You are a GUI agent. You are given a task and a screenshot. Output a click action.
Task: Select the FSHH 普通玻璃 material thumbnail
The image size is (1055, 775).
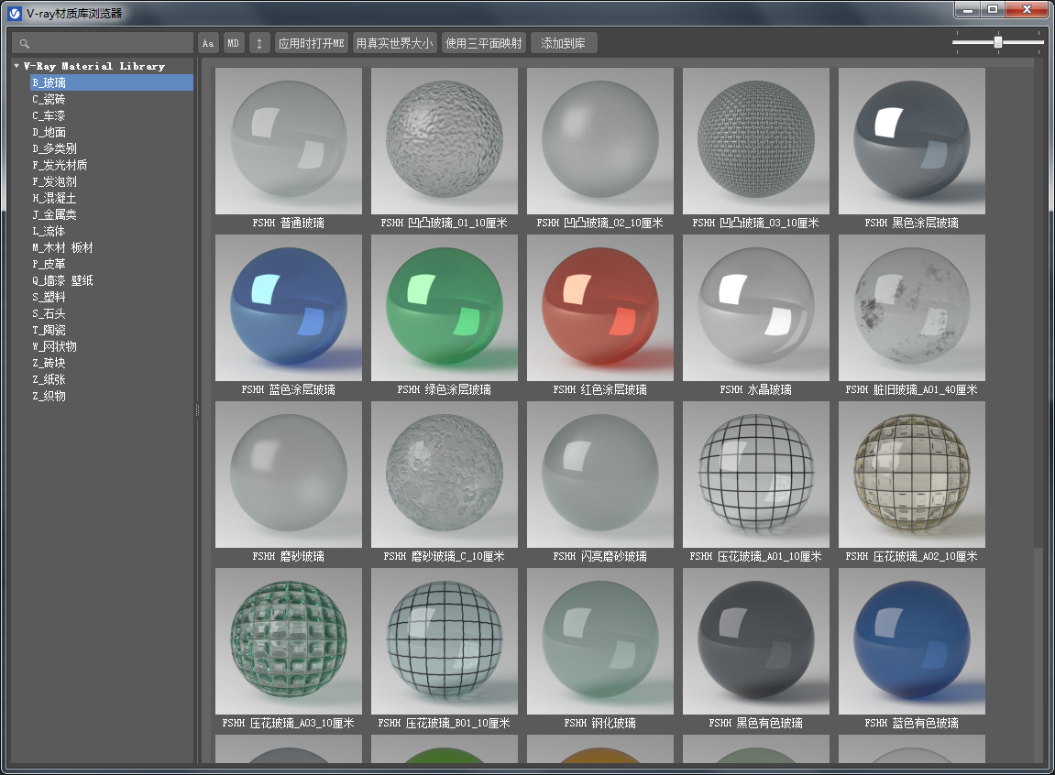click(x=289, y=141)
